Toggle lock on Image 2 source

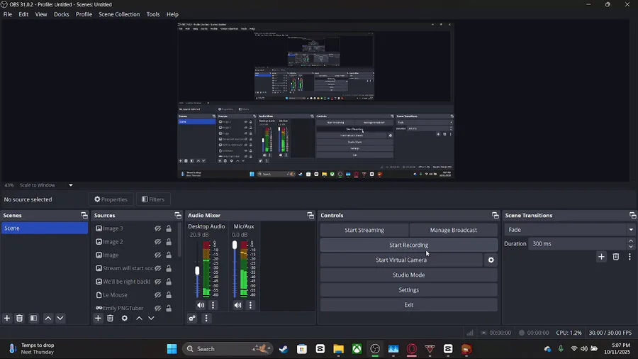[x=169, y=242]
